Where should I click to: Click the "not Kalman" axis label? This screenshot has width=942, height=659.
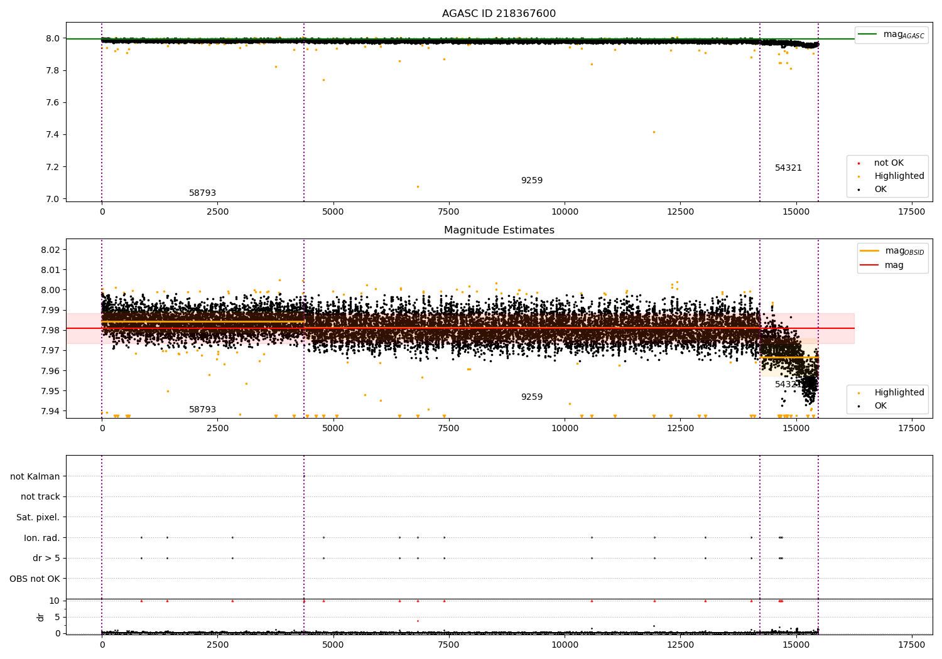click(x=35, y=477)
